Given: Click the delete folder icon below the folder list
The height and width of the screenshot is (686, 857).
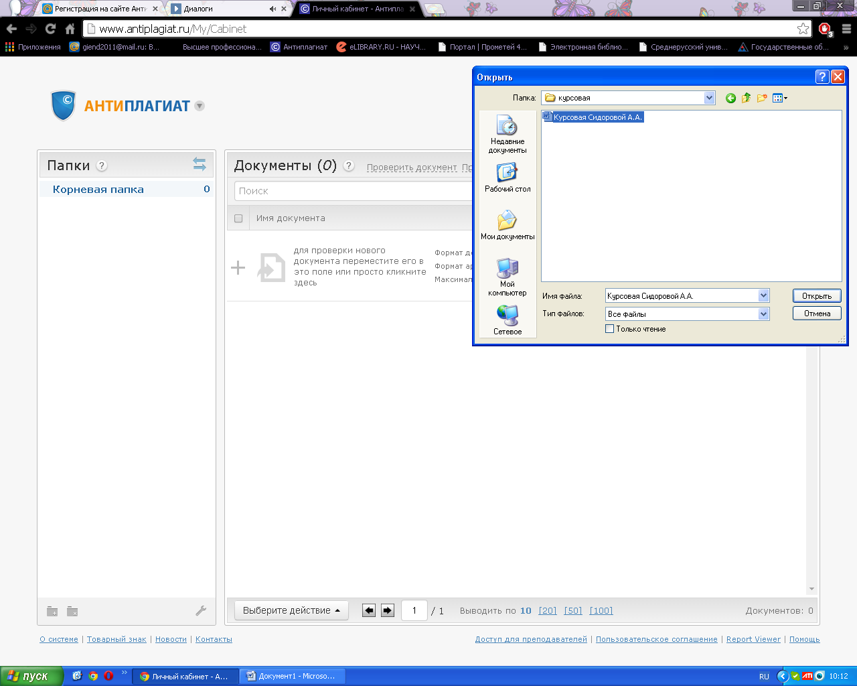Looking at the screenshot, I should tap(72, 611).
